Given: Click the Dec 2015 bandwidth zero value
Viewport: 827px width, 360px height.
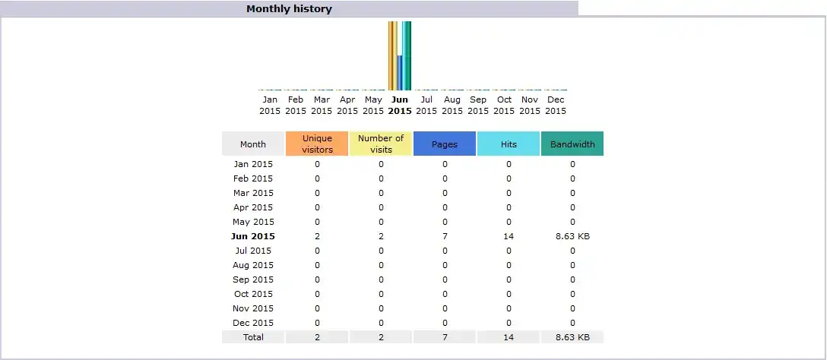Looking at the screenshot, I should click(x=572, y=323).
